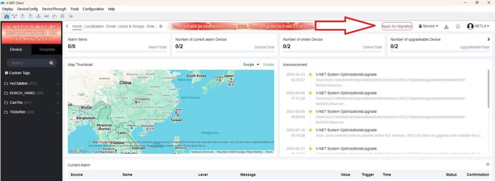Switch to the Email tab
Image resolution: width=495 pixels, height=181 pixels.
click(x=111, y=27)
